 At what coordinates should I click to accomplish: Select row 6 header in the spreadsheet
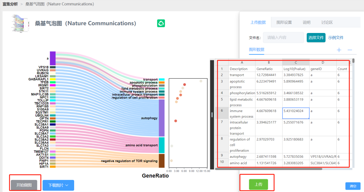222,113
